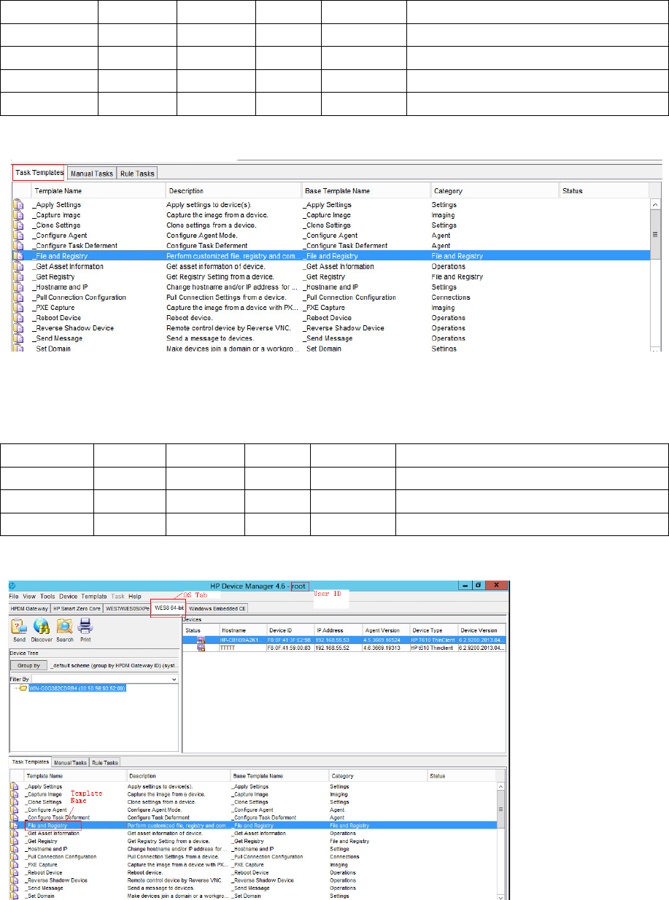The width and height of the screenshot is (669, 900).
Task: Select the status icon of device TTTTT
Action: (x=201, y=646)
